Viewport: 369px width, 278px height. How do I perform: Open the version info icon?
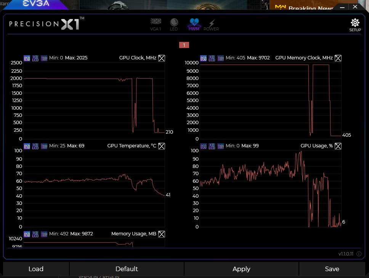(x=359, y=254)
